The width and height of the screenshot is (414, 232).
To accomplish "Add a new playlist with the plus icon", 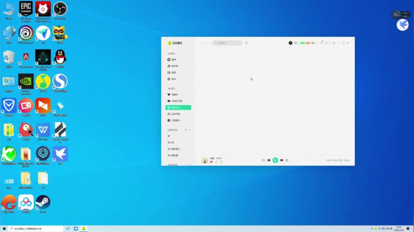I will coord(186,130).
